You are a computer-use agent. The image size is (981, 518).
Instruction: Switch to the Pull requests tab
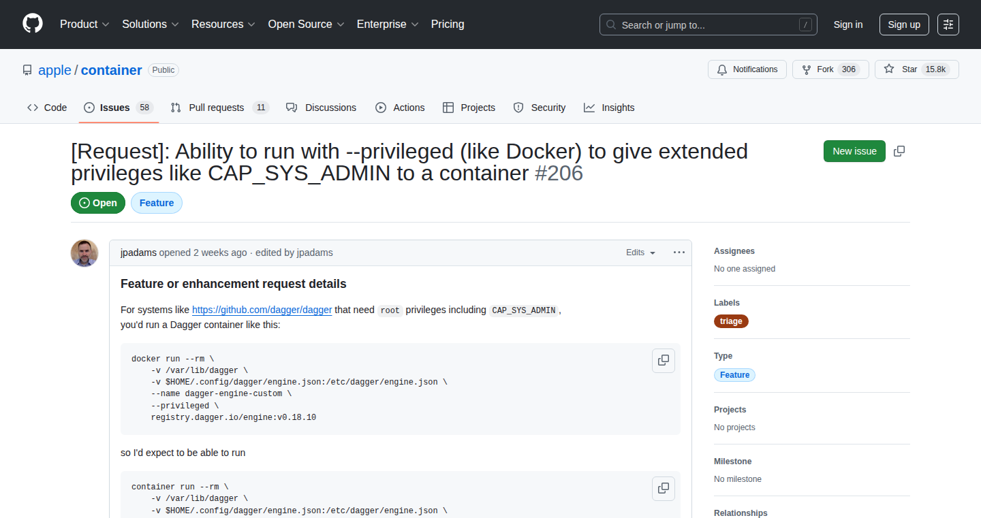click(219, 108)
